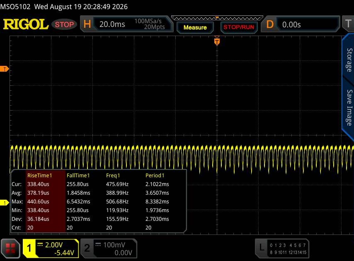This screenshot has width=354, height=261.
Task: Click the MSO5102 model label
Action: [15, 7]
